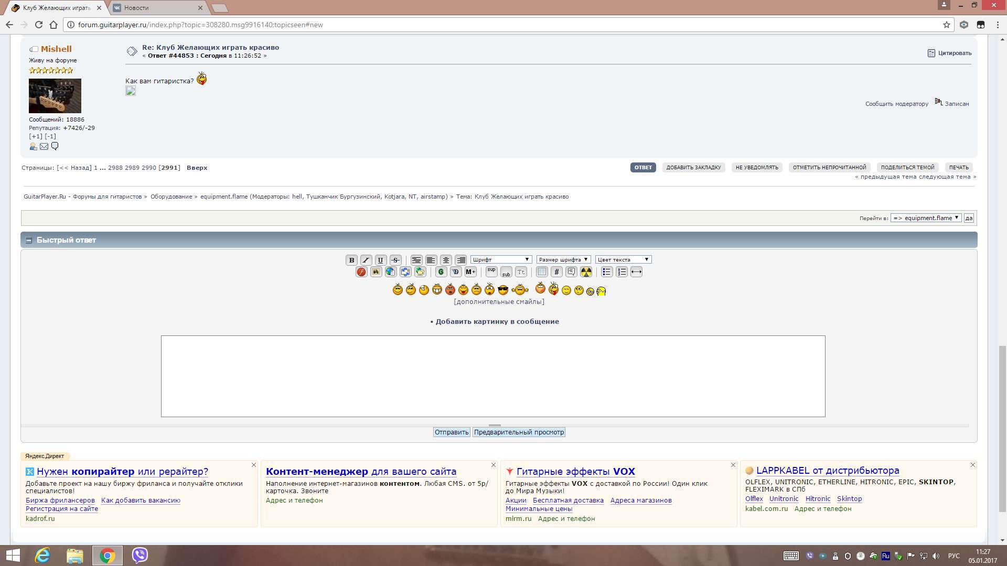The image size is (1007, 566).
Task: Open the Шрифт font dropdown
Action: pos(501,260)
